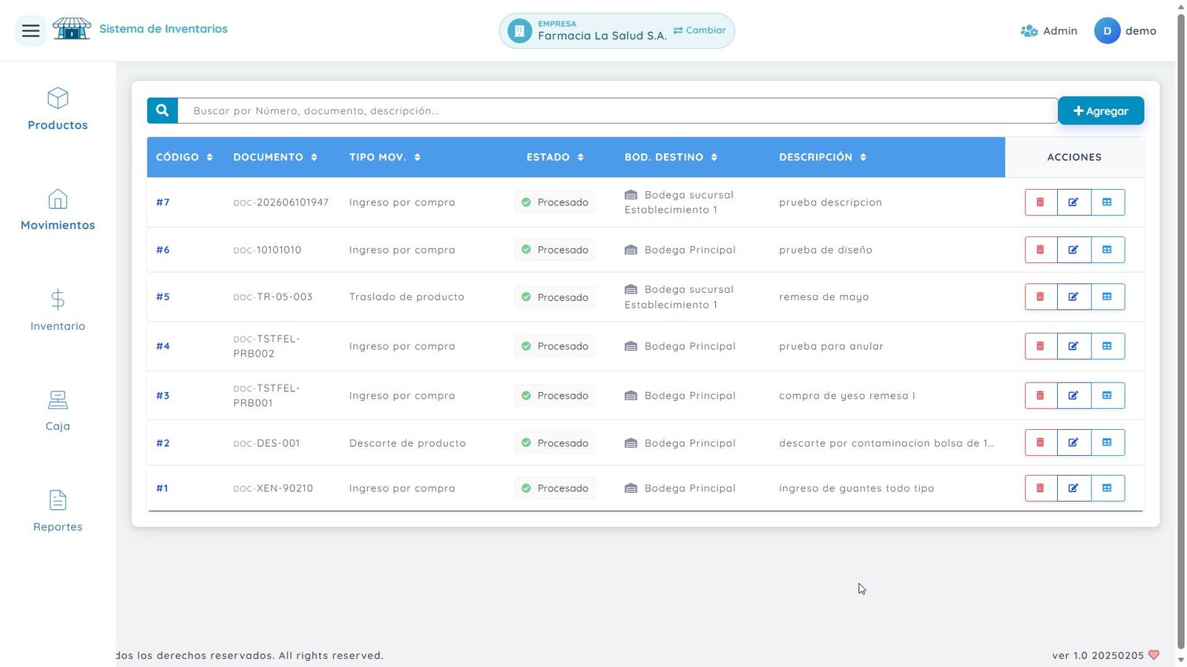
Task: Sort table by Documento column
Action: pyautogui.click(x=275, y=157)
